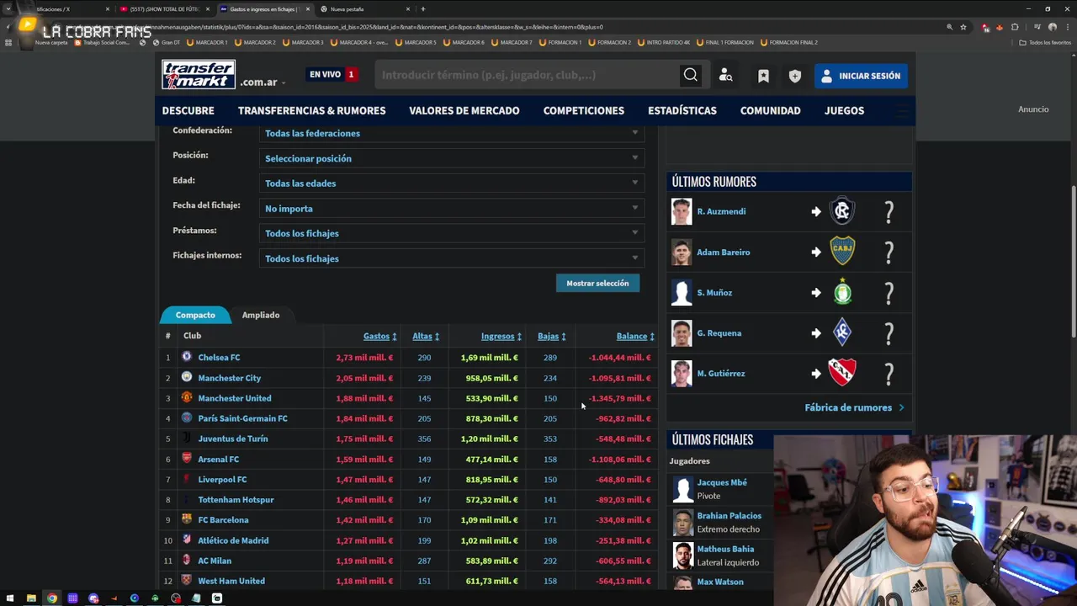Open DESCUBRE menu
This screenshot has width=1077, height=606.
click(188, 110)
